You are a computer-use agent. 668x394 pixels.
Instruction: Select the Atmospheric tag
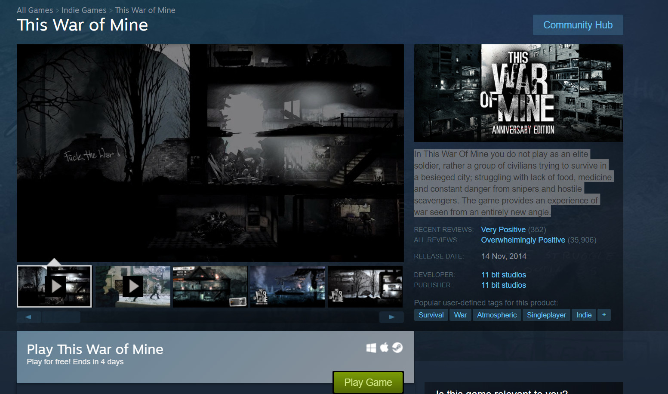(x=497, y=315)
